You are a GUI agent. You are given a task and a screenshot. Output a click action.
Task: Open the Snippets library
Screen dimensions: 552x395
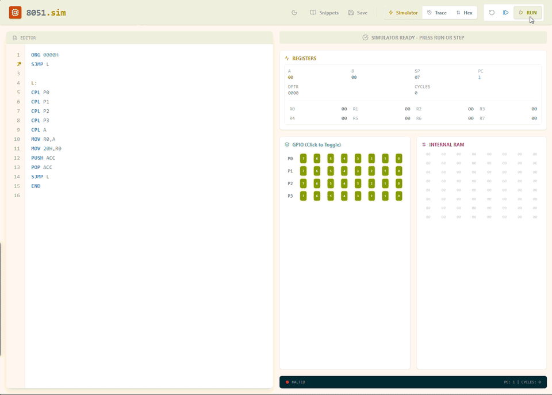[x=324, y=13]
